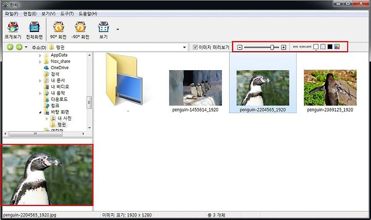
Task: Select the 펭귄 folder in tree
Action: point(61,124)
